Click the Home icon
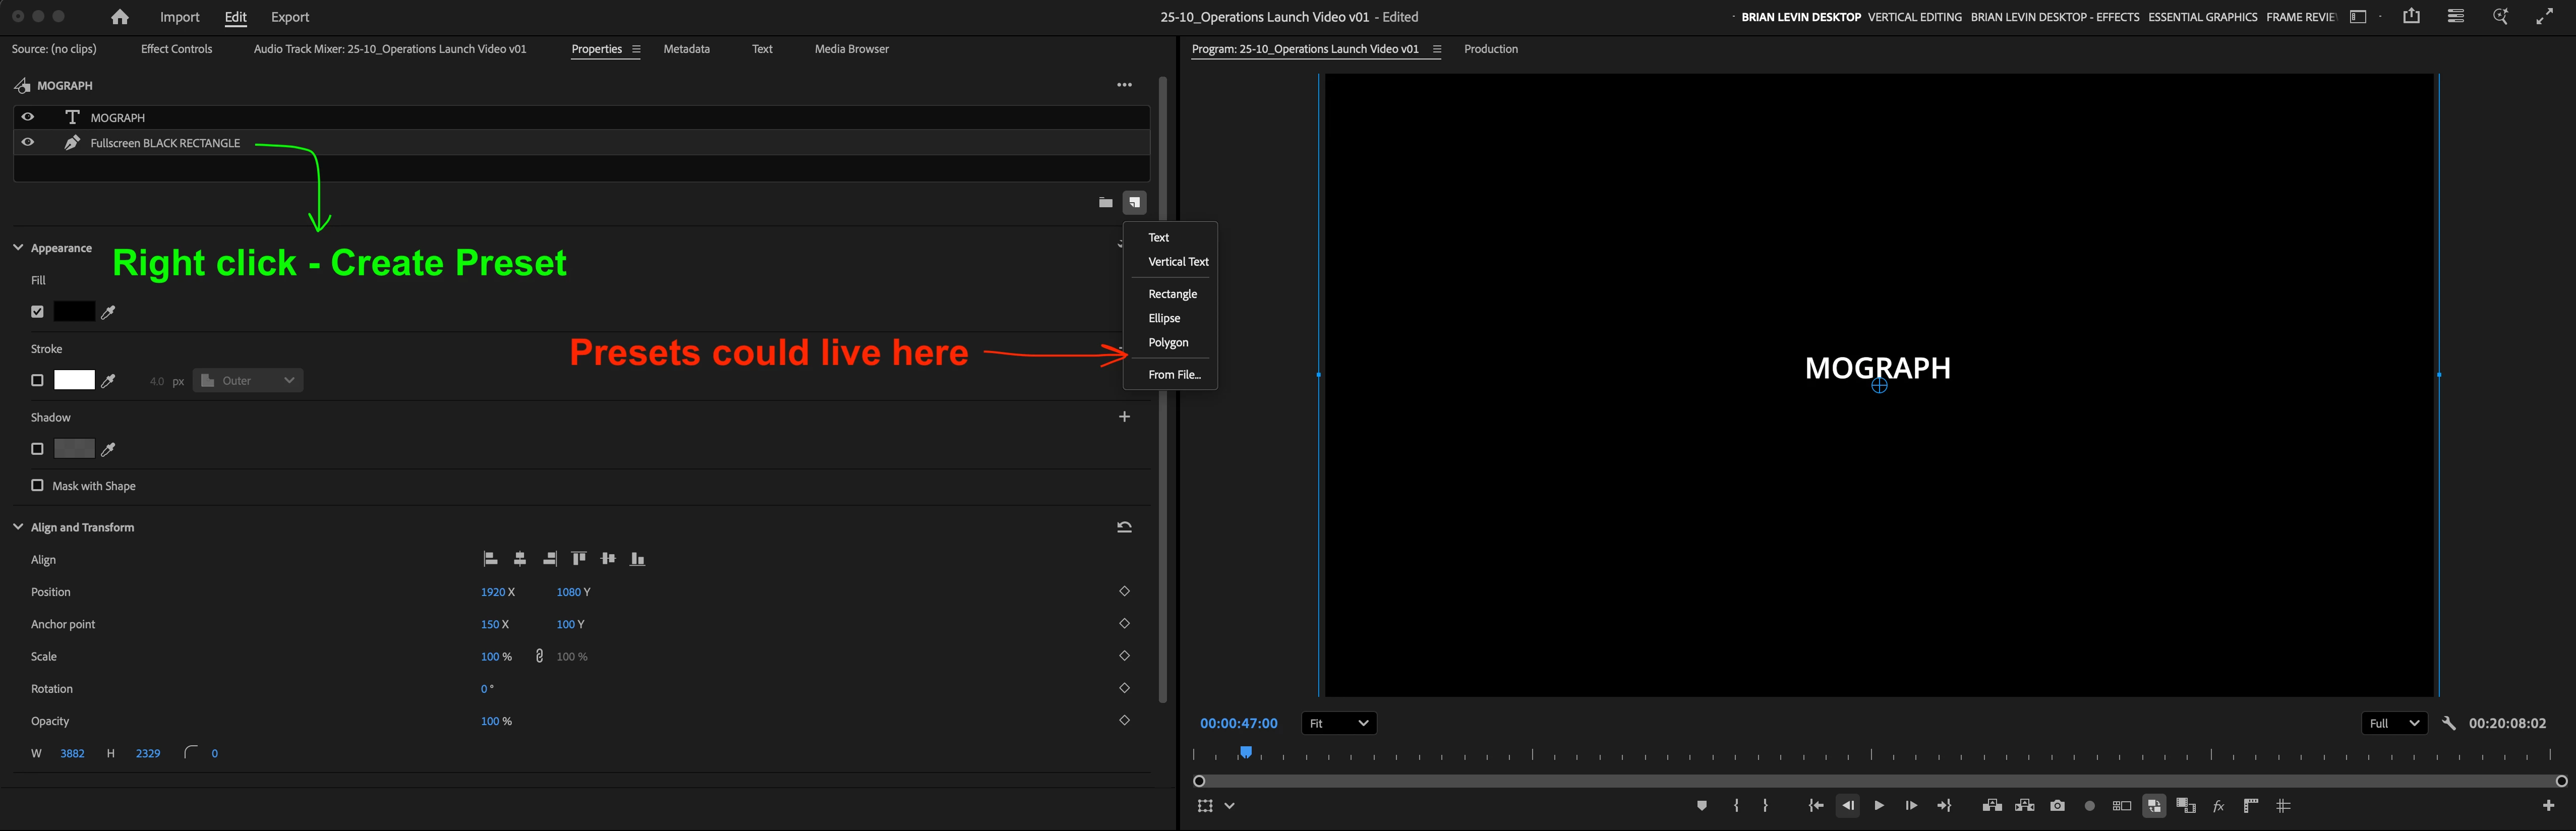The image size is (2576, 831). pyautogui.click(x=120, y=17)
